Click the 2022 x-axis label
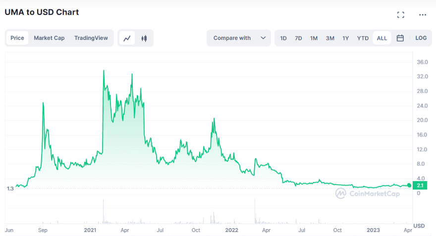Viewport: 436px width, 236px height. (x=232, y=230)
